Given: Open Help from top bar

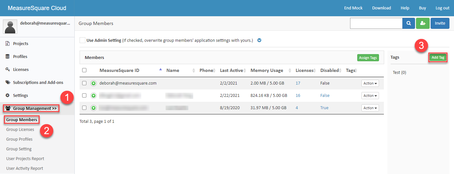Looking at the screenshot, I should click(x=405, y=8).
